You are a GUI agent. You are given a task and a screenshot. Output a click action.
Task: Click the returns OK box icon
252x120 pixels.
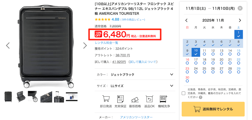150,99
